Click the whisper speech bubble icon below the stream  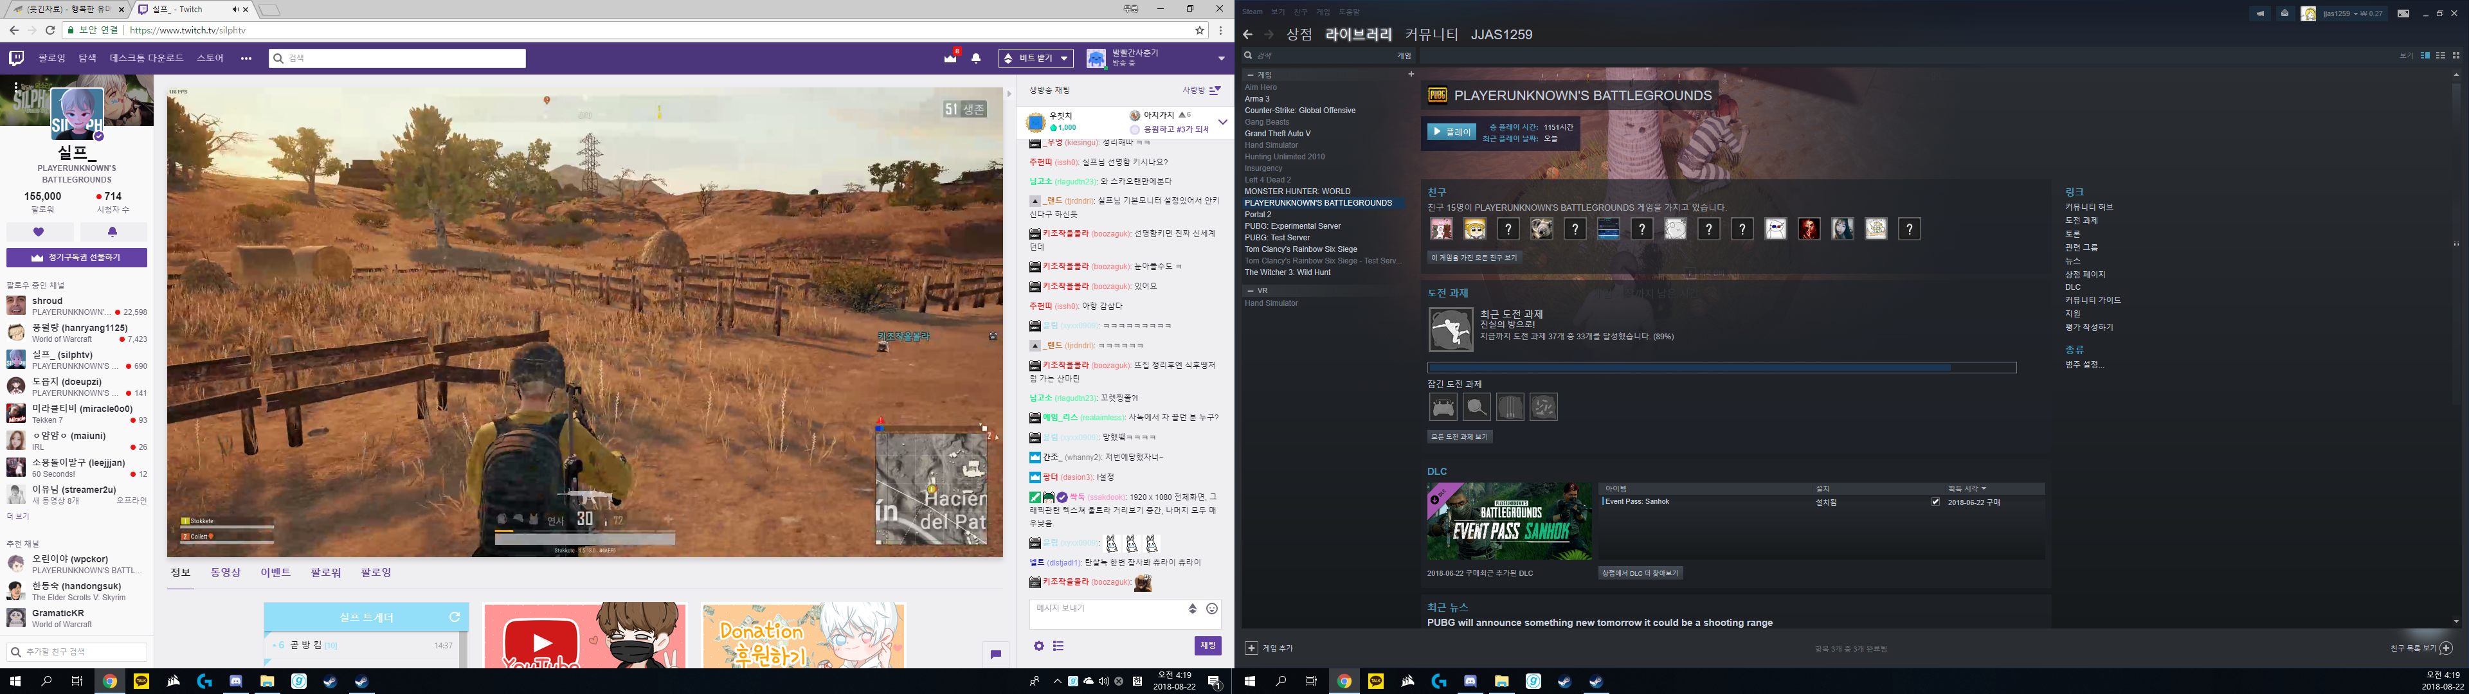[996, 654]
